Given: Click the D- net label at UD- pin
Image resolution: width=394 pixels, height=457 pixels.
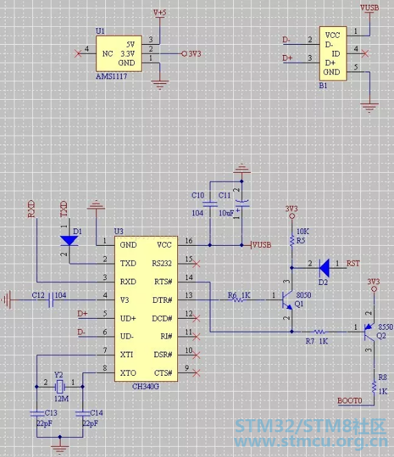Looking at the screenshot, I should tap(81, 332).
